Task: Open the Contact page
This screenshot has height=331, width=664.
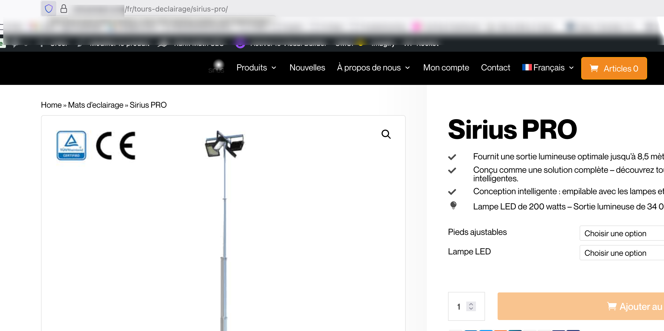Action: pos(495,68)
